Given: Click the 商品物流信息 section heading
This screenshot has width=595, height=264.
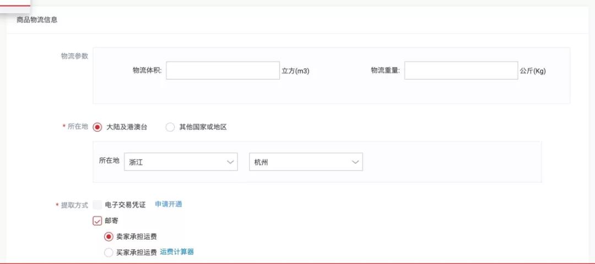Looking at the screenshot, I should click(37, 20).
